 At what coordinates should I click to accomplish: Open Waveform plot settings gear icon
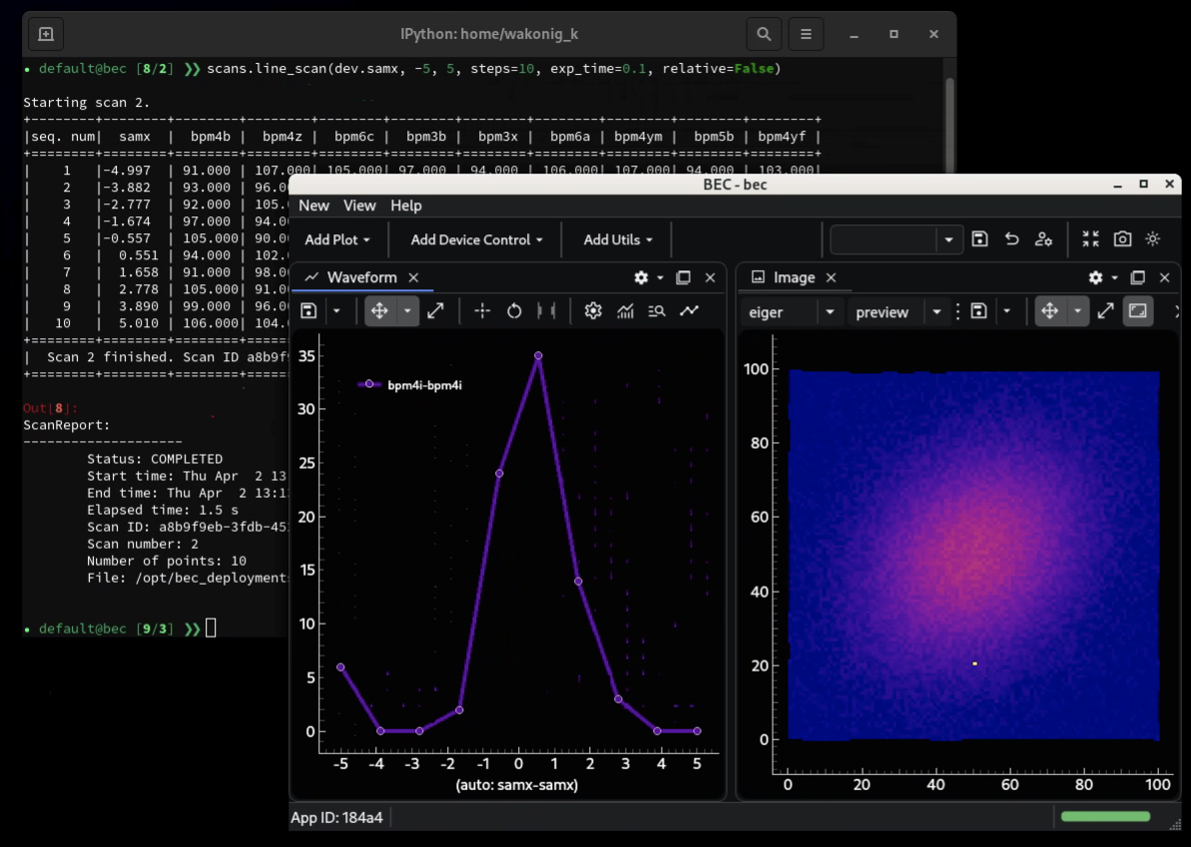pos(593,311)
